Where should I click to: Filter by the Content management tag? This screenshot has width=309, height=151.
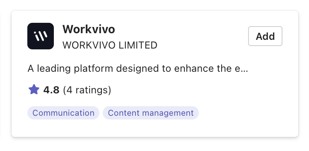pos(151,113)
